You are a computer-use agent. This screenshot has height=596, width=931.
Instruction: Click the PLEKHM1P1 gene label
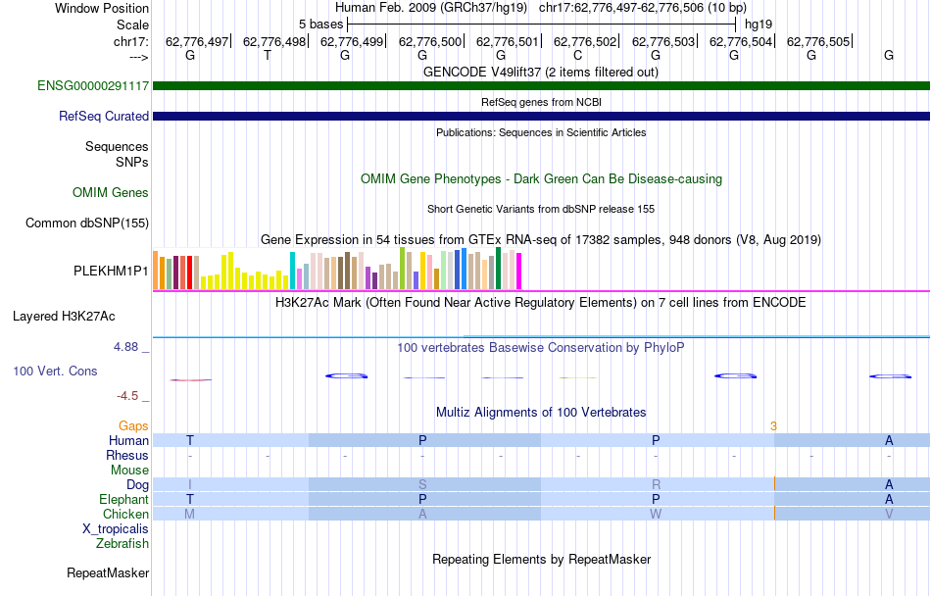pos(111,271)
